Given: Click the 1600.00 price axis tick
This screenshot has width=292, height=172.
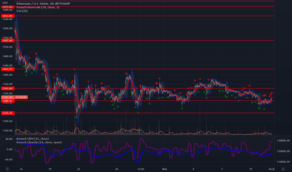Looking at the screenshot, I should pyautogui.click(x=8, y=28).
